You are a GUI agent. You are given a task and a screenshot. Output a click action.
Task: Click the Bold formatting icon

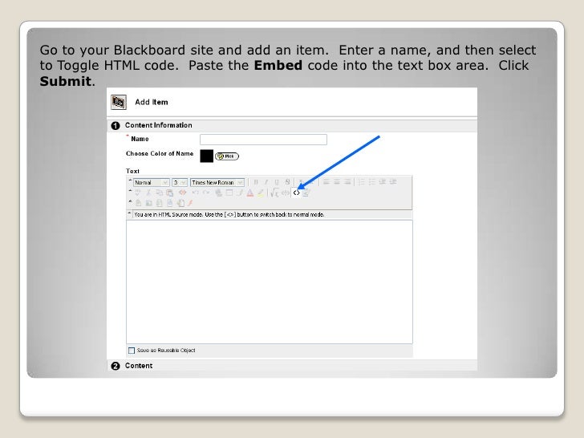pos(256,182)
